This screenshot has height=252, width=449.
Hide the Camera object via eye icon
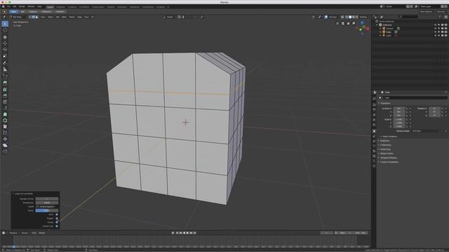pyautogui.click(x=435, y=28)
